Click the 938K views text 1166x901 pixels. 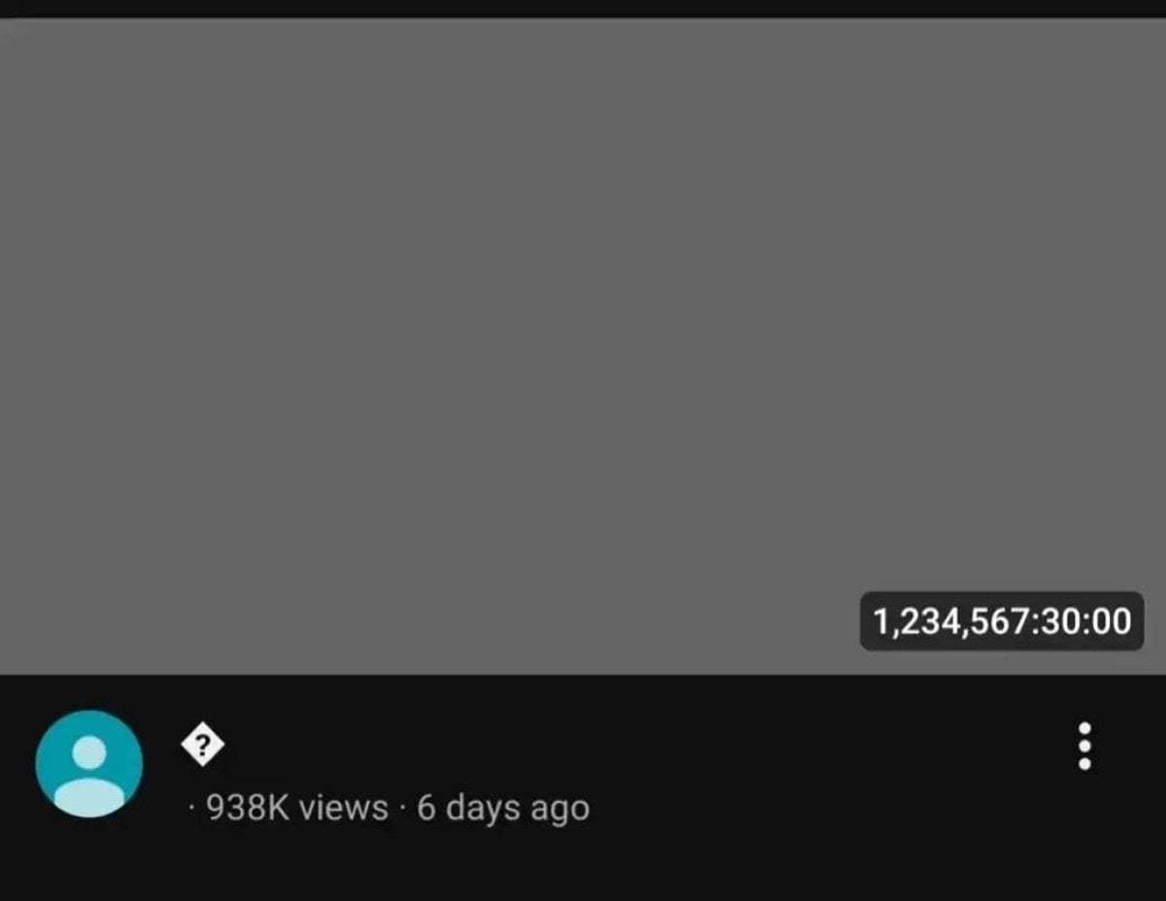click(297, 808)
